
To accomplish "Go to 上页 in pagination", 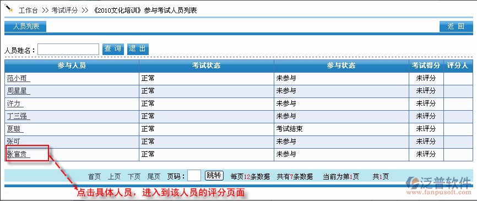I will (114, 177).
